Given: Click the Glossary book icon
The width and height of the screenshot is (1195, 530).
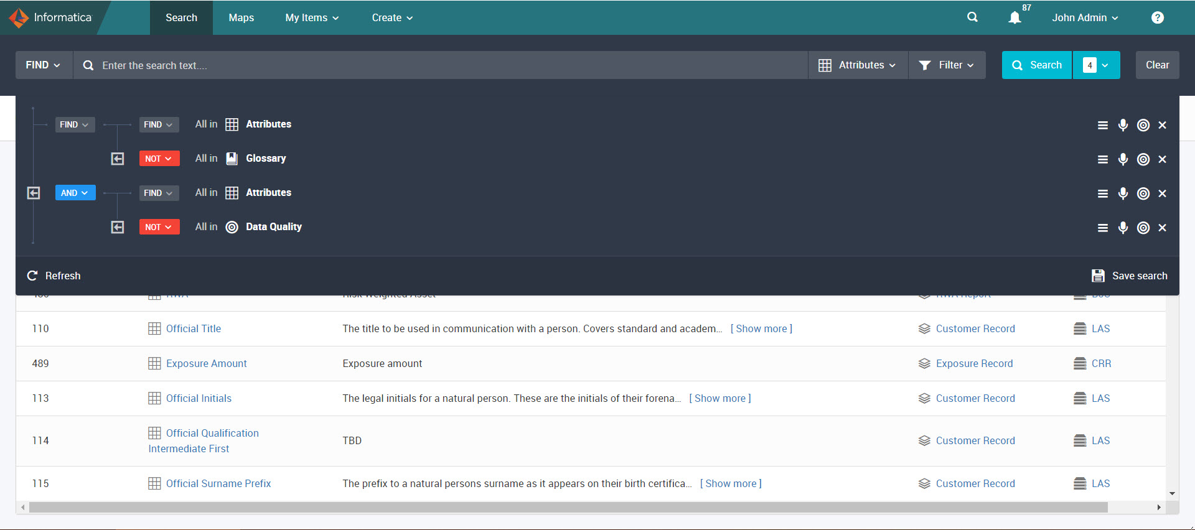Looking at the screenshot, I should point(232,158).
